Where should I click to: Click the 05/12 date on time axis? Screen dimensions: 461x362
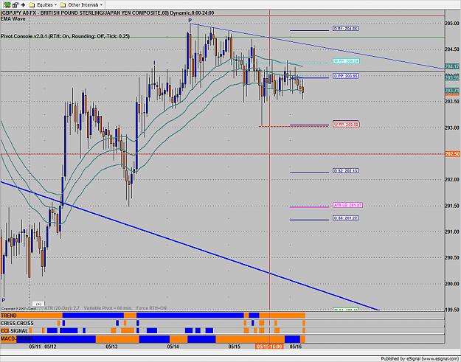point(50,347)
